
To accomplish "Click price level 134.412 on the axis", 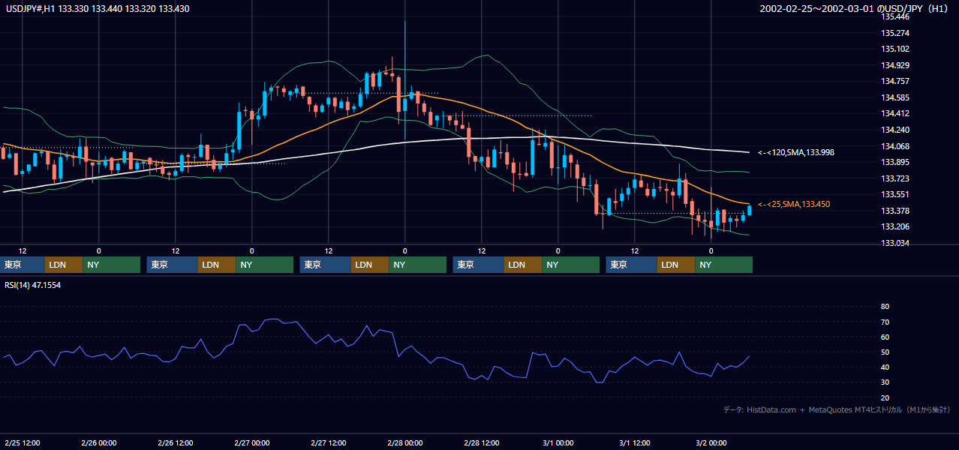I will (894, 113).
